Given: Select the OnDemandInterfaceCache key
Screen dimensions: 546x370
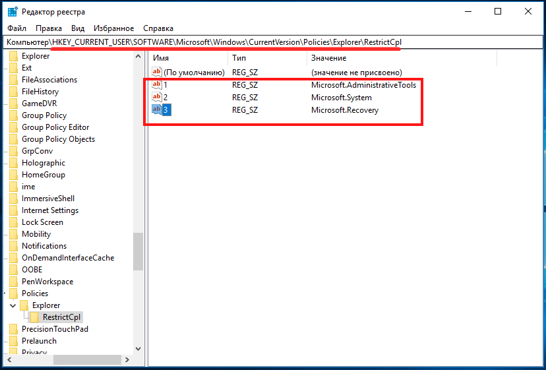Looking at the screenshot, I should pos(68,258).
